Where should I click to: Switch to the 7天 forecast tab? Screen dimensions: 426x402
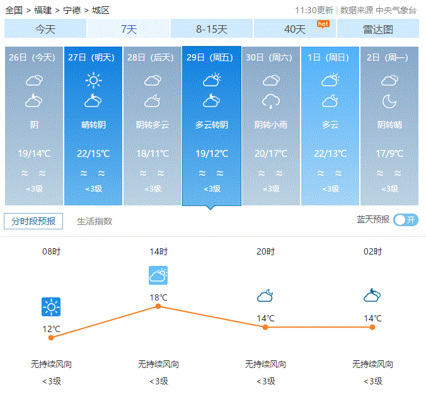[x=129, y=28]
